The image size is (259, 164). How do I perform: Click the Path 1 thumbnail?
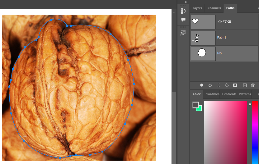pos(203,38)
